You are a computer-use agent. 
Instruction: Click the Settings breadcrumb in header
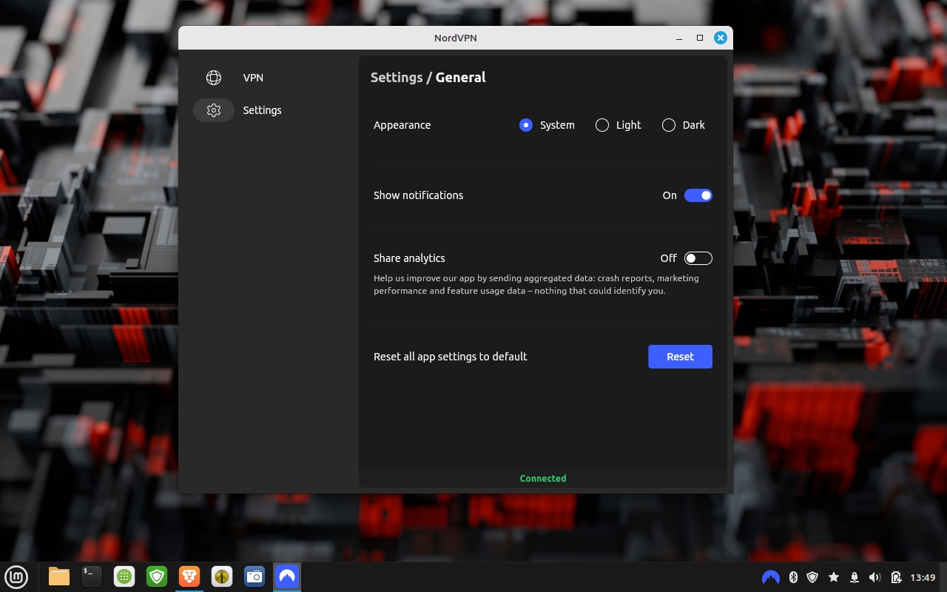coord(397,78)
